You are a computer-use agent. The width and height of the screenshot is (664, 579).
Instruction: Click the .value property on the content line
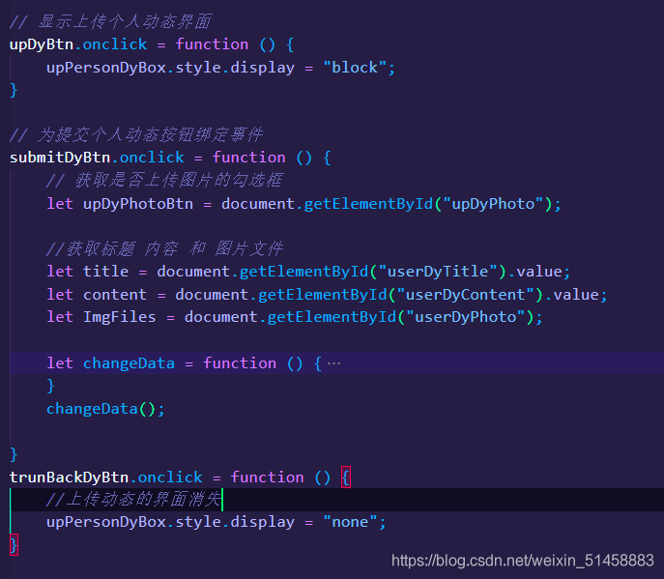571,295
